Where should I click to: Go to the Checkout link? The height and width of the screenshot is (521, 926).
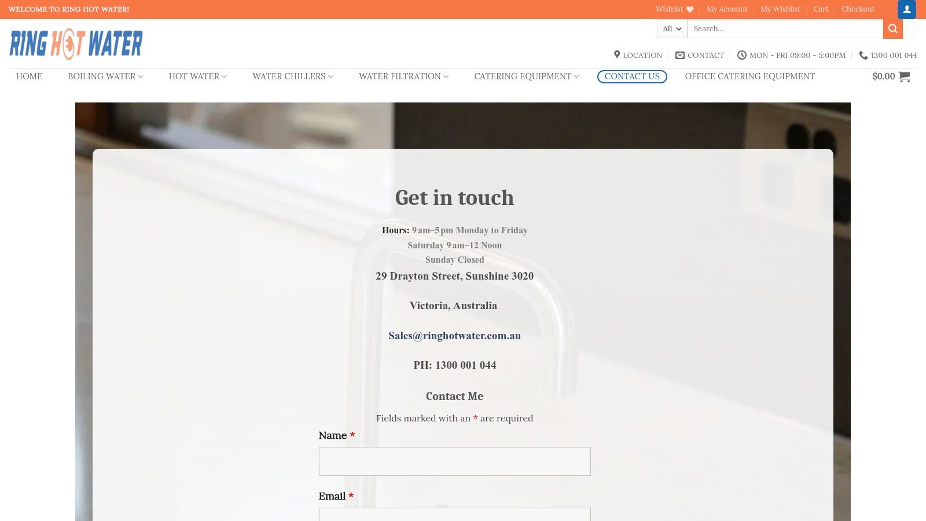click(858, 9)
